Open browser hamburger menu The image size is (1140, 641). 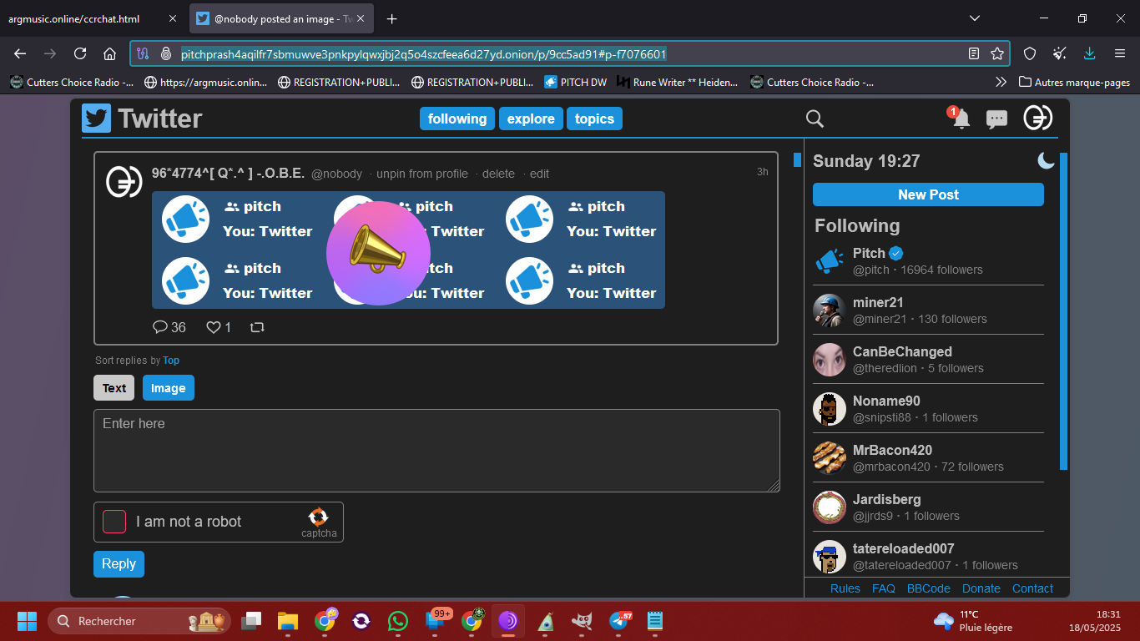(1120, 53)
